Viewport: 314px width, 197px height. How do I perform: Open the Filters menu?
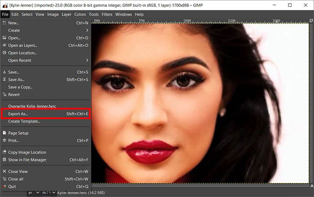coord(107,14)
